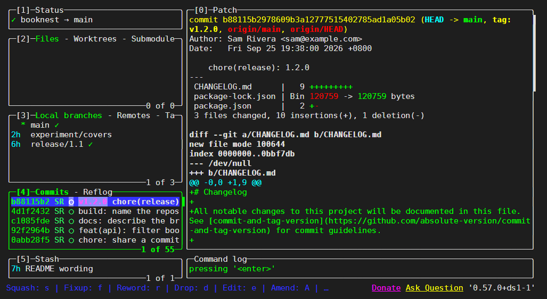Click the Command log panel title
Viewport: 547px width, 299px height.
pyautogui.click(x=221, y=259)
